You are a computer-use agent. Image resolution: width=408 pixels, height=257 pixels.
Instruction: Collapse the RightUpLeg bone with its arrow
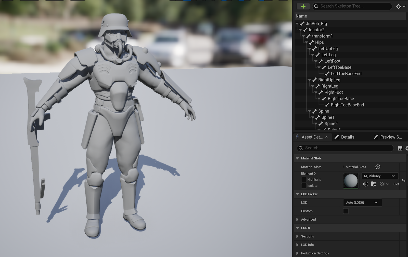coord(310,80)
